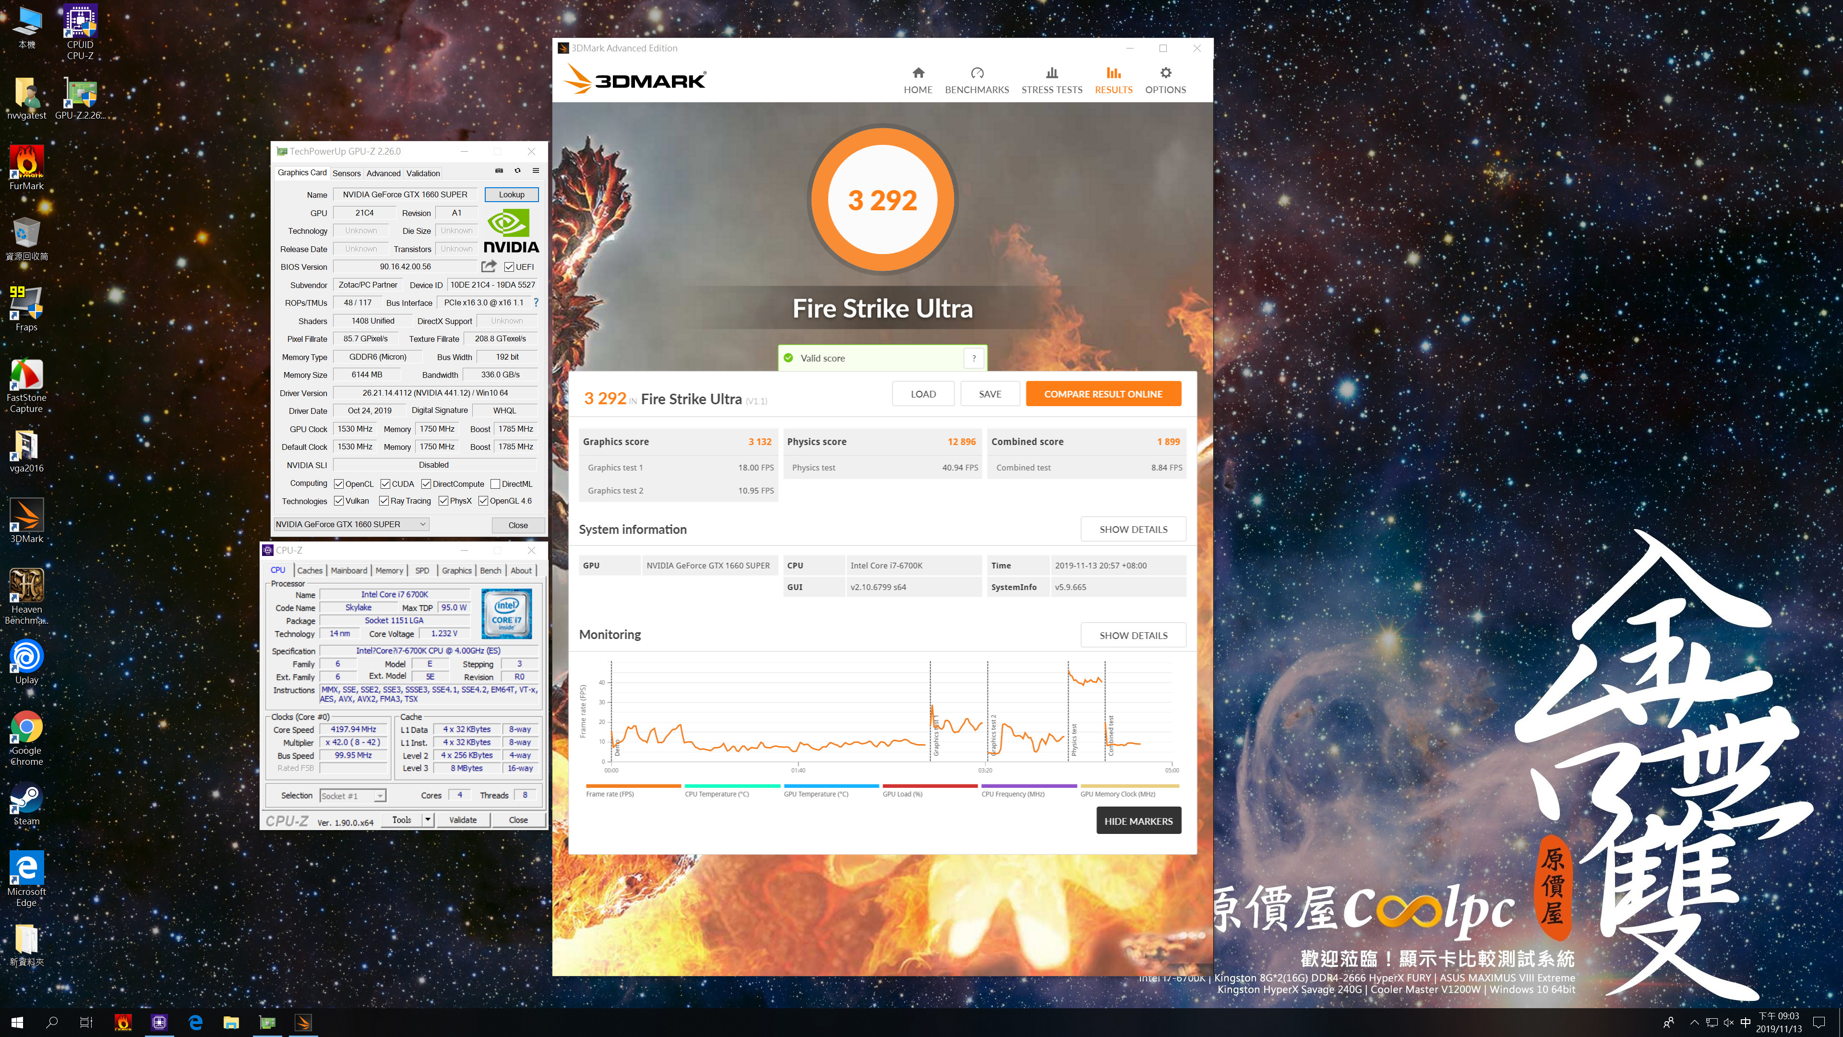Click the LOAD result button
The height and width of the screenshot is (1037, 1843).
tap(923, 394)
